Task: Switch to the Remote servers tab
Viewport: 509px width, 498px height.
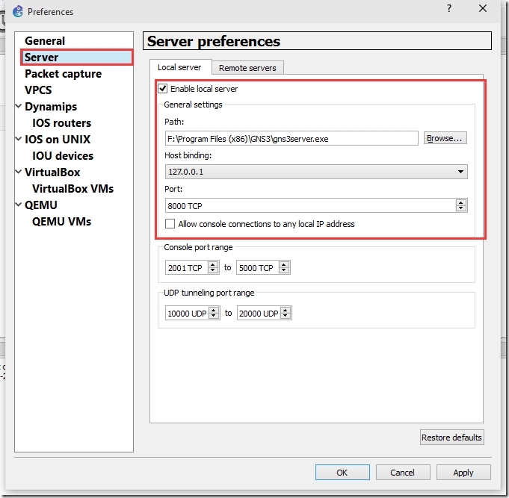Action: pyautogui.click(x=247, y=68)
